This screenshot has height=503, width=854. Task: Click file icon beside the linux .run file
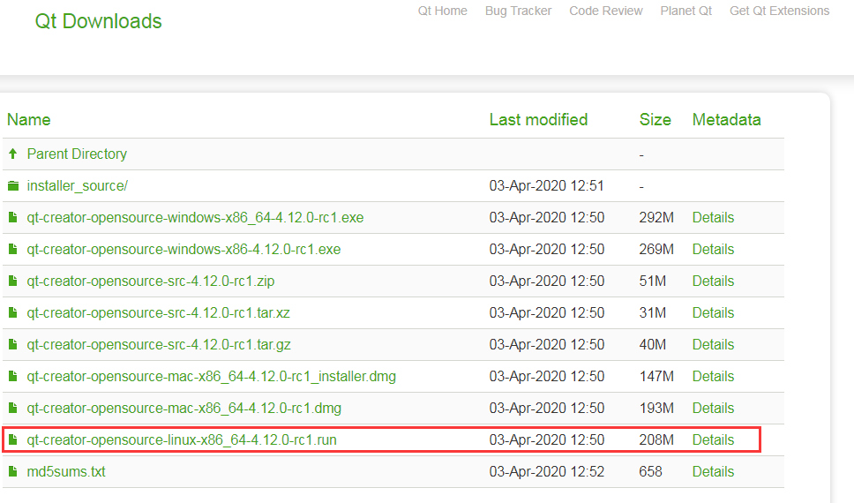[13, 439]
